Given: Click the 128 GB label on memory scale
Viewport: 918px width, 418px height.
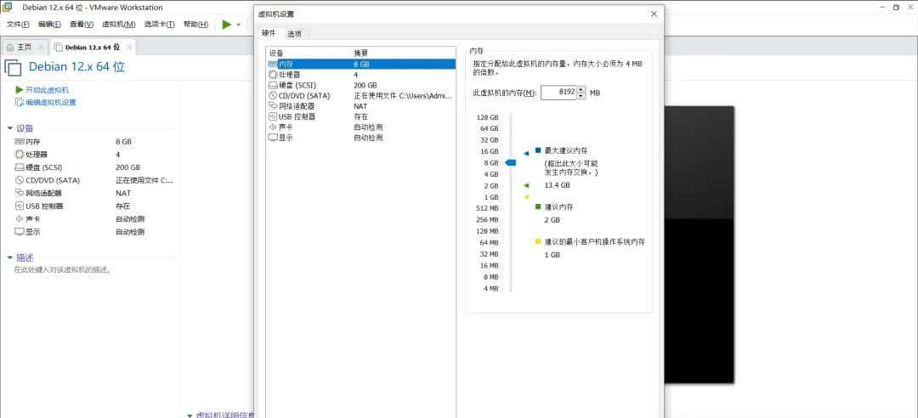Looking at the screenshot, I should pyautogui.click(x=488, y=117).
